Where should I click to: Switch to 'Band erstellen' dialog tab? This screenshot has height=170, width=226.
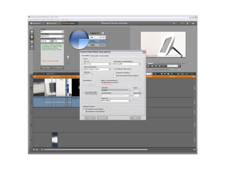(x=104, y=56)
